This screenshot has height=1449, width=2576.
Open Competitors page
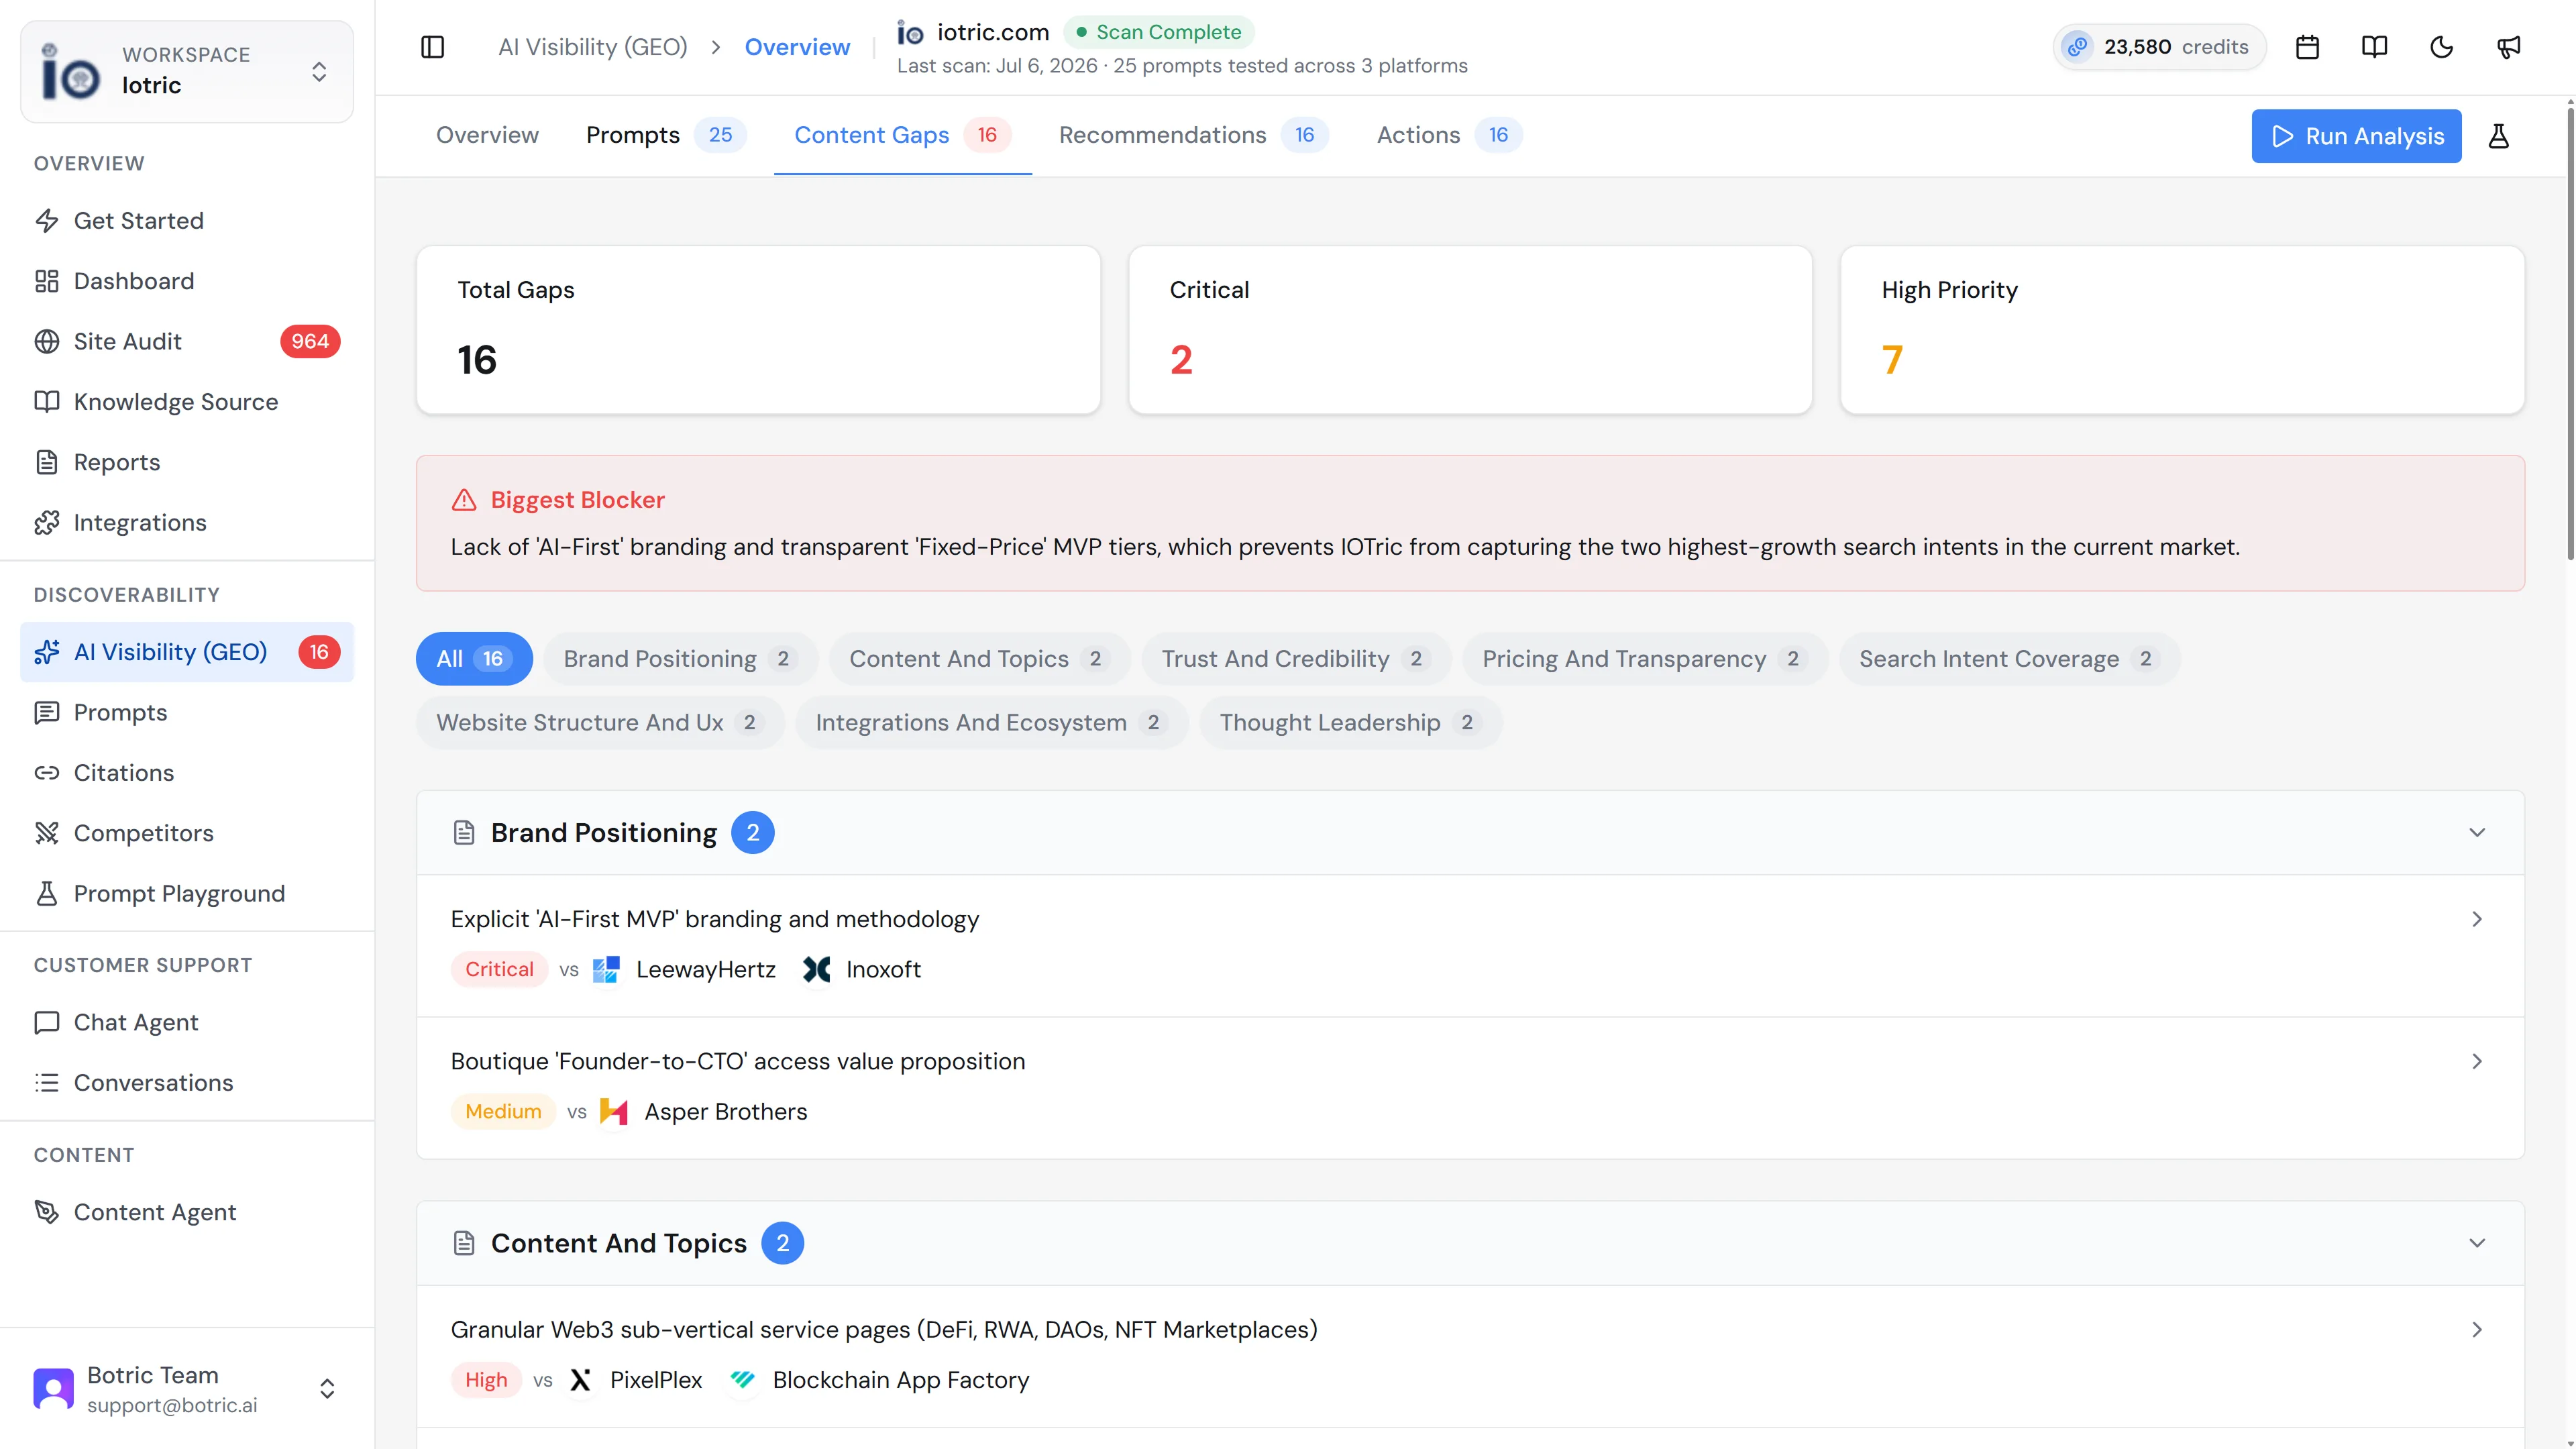(187, 833)
